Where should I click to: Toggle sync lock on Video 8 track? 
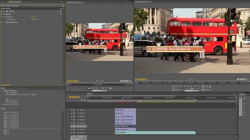click(x=74, y=110)
